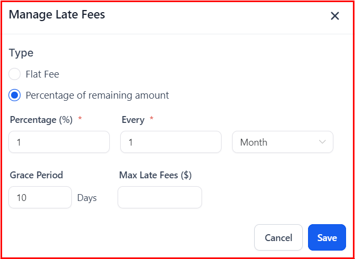Click the chevron arrow in Month dropdown
The height and width of the screenshot is (259, 355).
point(322,142)
